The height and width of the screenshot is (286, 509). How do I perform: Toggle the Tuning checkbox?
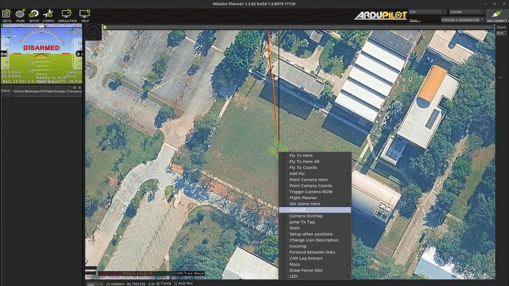(x=158, y=283)
